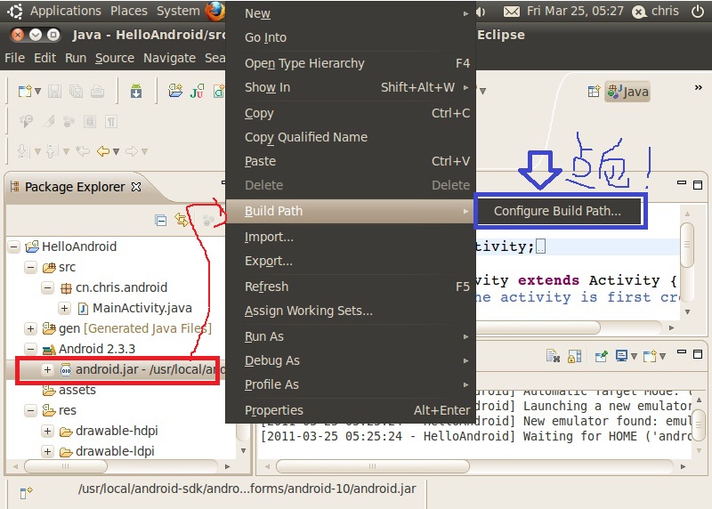712x509 pixels.
Task: Minimize the editor area panel
Action: [682, 182]
